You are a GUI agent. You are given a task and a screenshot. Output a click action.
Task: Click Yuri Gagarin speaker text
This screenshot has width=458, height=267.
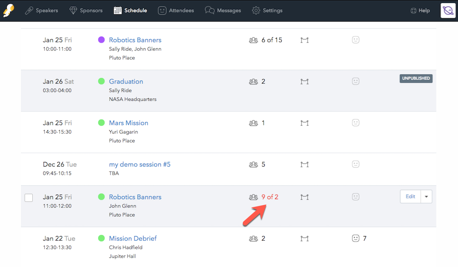tap(123, 132)
